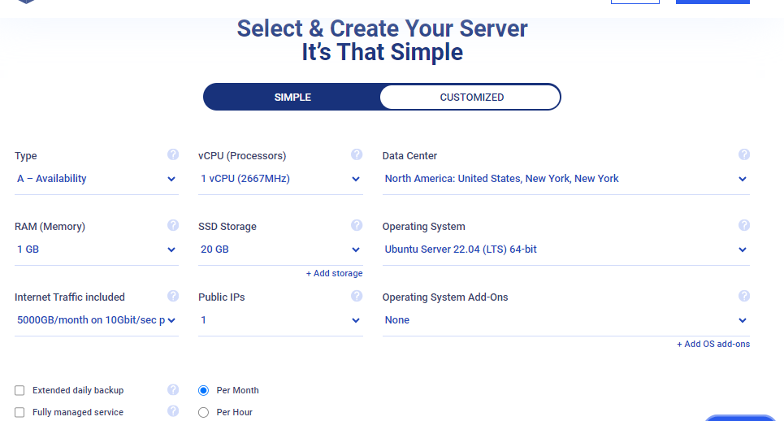Open the Public IPs dropdown showing 1
The image size is (784, 421).
(x=280, y=320)
